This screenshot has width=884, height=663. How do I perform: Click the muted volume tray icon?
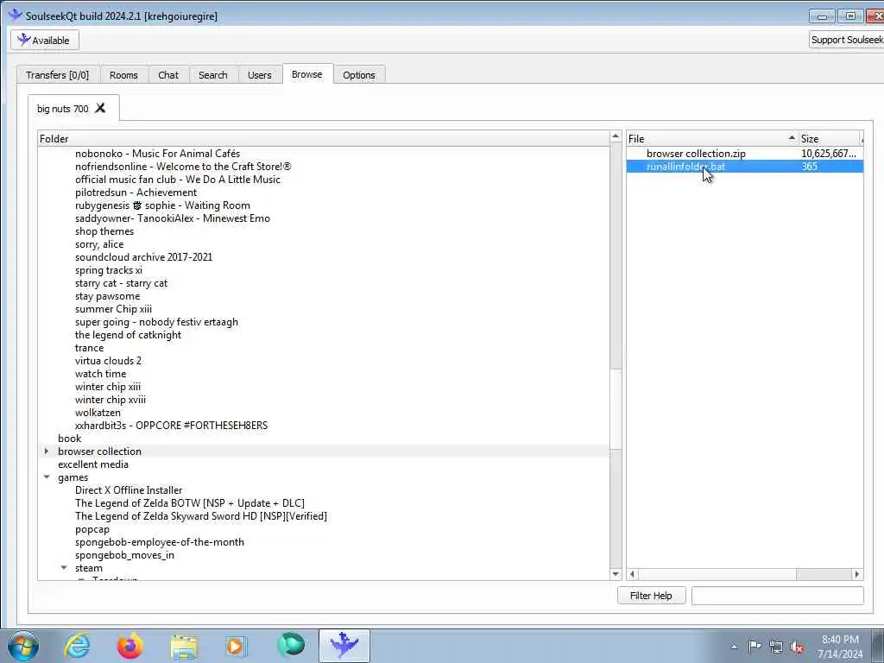(x=797, y=647)
